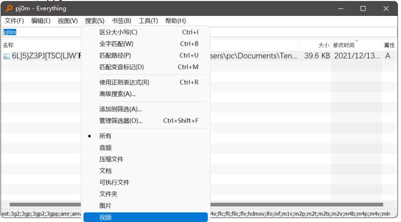Click the image file icon in results
The height and width of the screenshot is (222, 401).
point(6,56)
